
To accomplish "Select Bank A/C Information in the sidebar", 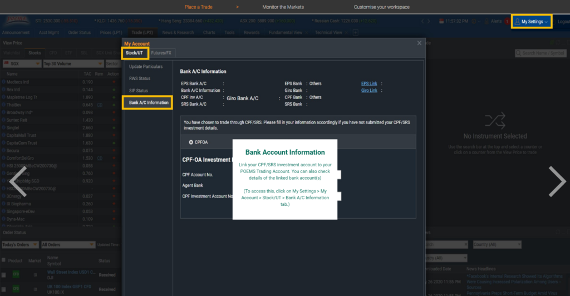I will coord(148,103).
